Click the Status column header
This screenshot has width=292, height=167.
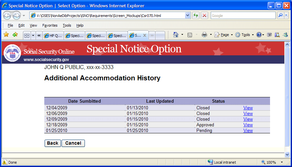(218, 101)
